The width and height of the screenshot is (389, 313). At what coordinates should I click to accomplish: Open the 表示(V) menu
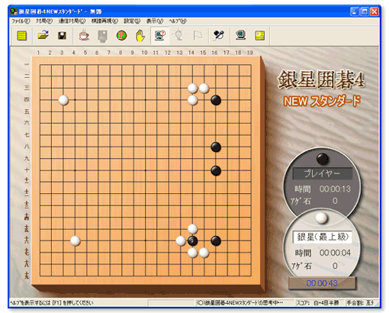click(155, 21)
